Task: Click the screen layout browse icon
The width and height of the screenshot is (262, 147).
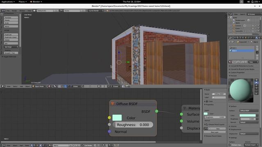Action: coord(34,11)
